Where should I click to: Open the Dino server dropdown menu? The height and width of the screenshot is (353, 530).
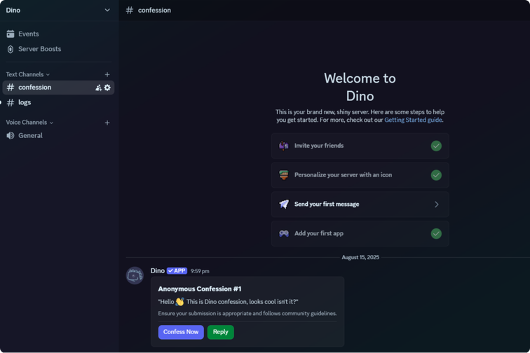107,10
